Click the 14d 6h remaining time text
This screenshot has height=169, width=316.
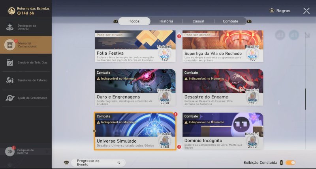[x=28, y=13]
